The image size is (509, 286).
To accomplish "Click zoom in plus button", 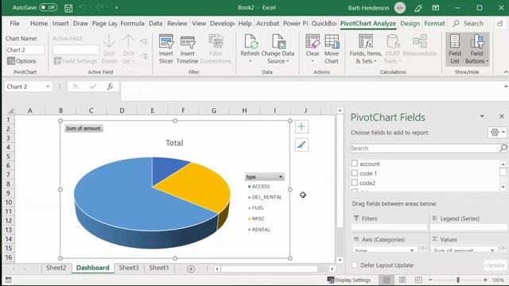I will [485, 280].
